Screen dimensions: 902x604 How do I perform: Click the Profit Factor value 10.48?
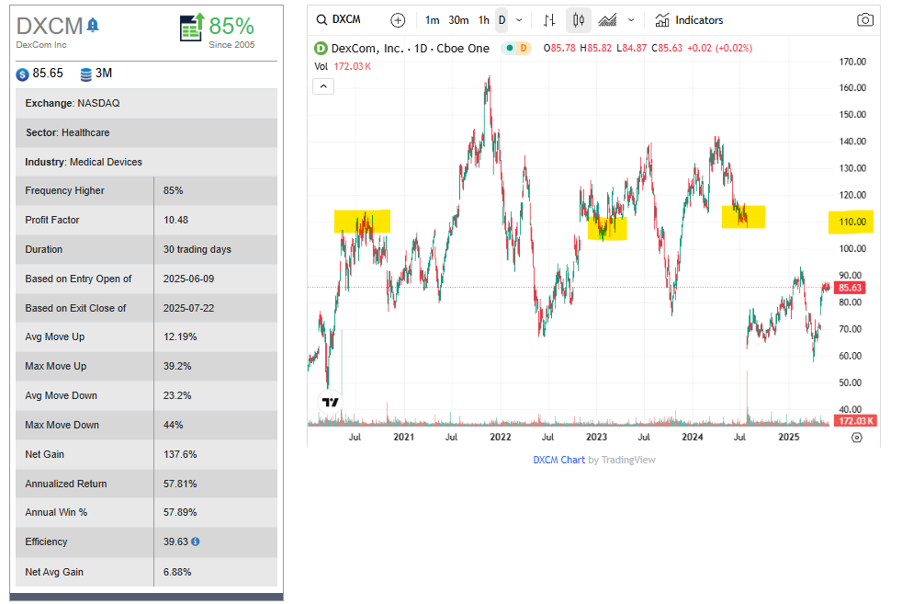[175, 220]
